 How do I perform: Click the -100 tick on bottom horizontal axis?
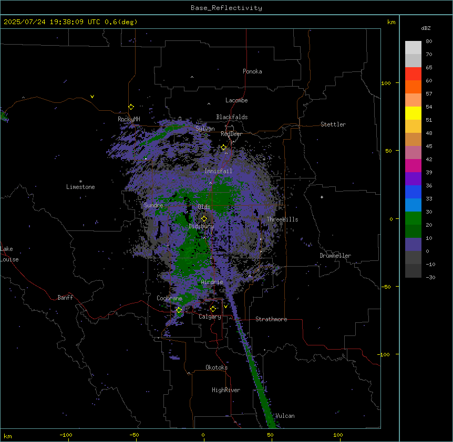click(x=66, y=435)
